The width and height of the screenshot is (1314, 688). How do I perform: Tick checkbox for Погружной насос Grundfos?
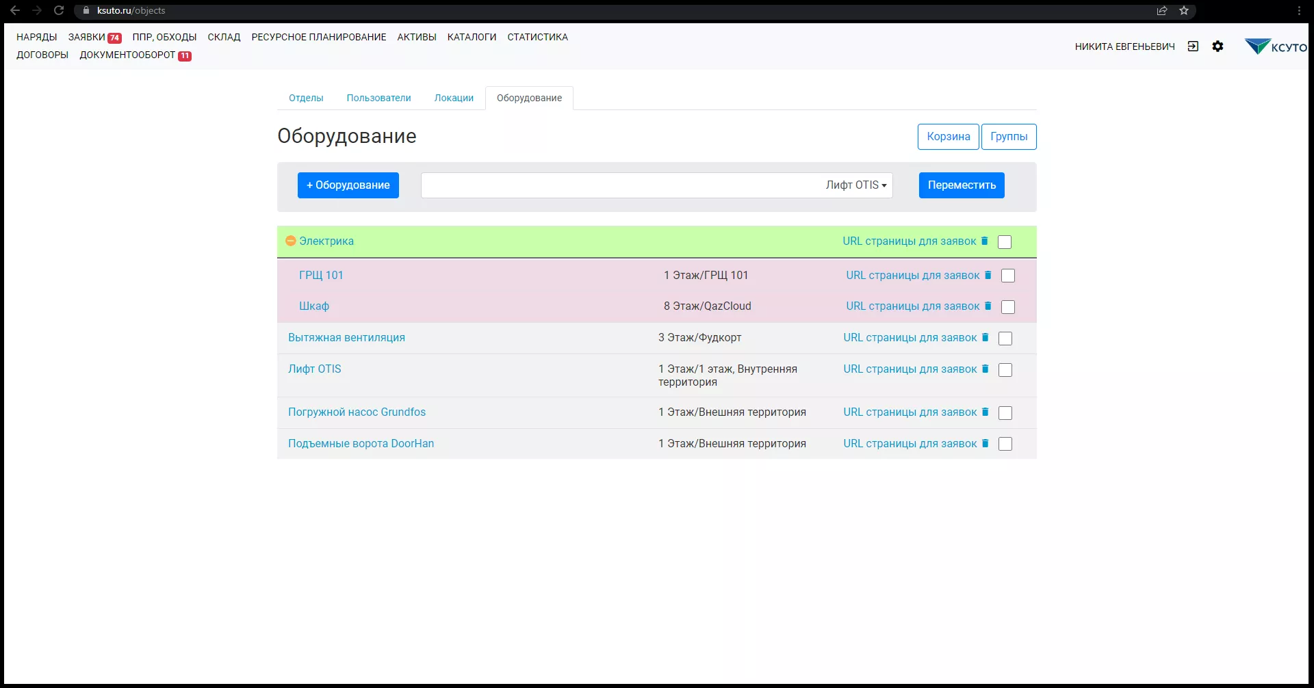point(1005,413)
